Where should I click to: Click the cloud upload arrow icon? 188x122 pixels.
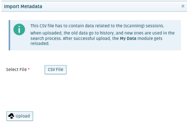coord(11,116)
